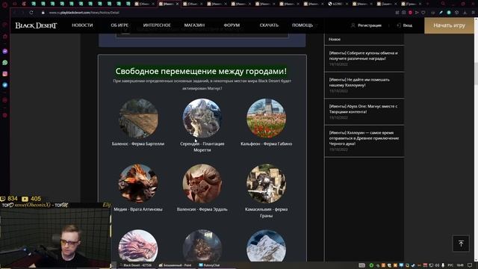Click the Камасильвия - ферма Граны thumbnail
This screenshot has width=478, height=269.
click(266, 184)
